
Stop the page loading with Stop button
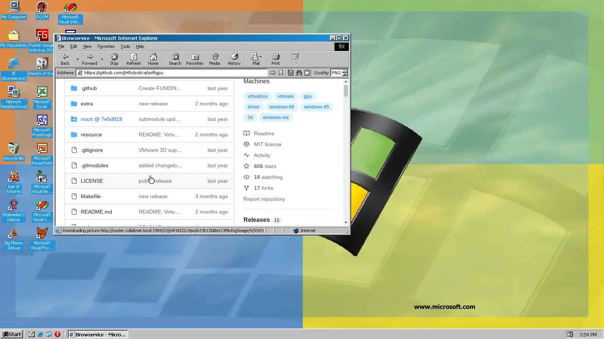114,59
